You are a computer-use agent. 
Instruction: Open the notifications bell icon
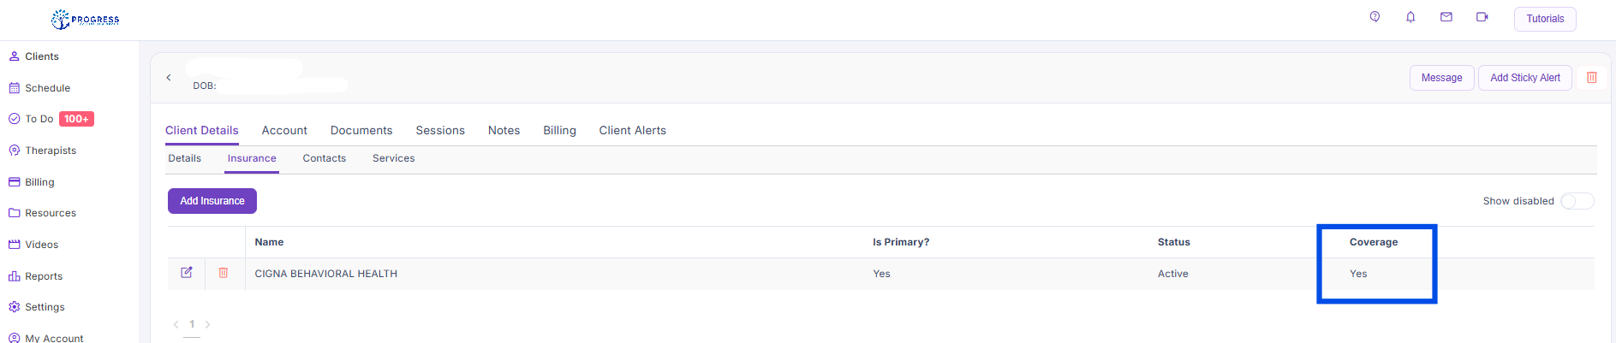[1410, 17]
